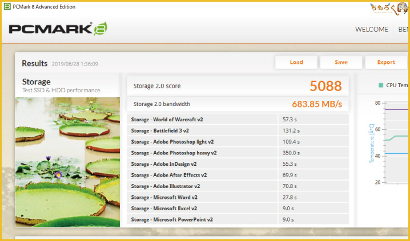Screen dimensions: 410x241
Task: Click the water lily Storage thumbnail image
Action: (67, 162)
